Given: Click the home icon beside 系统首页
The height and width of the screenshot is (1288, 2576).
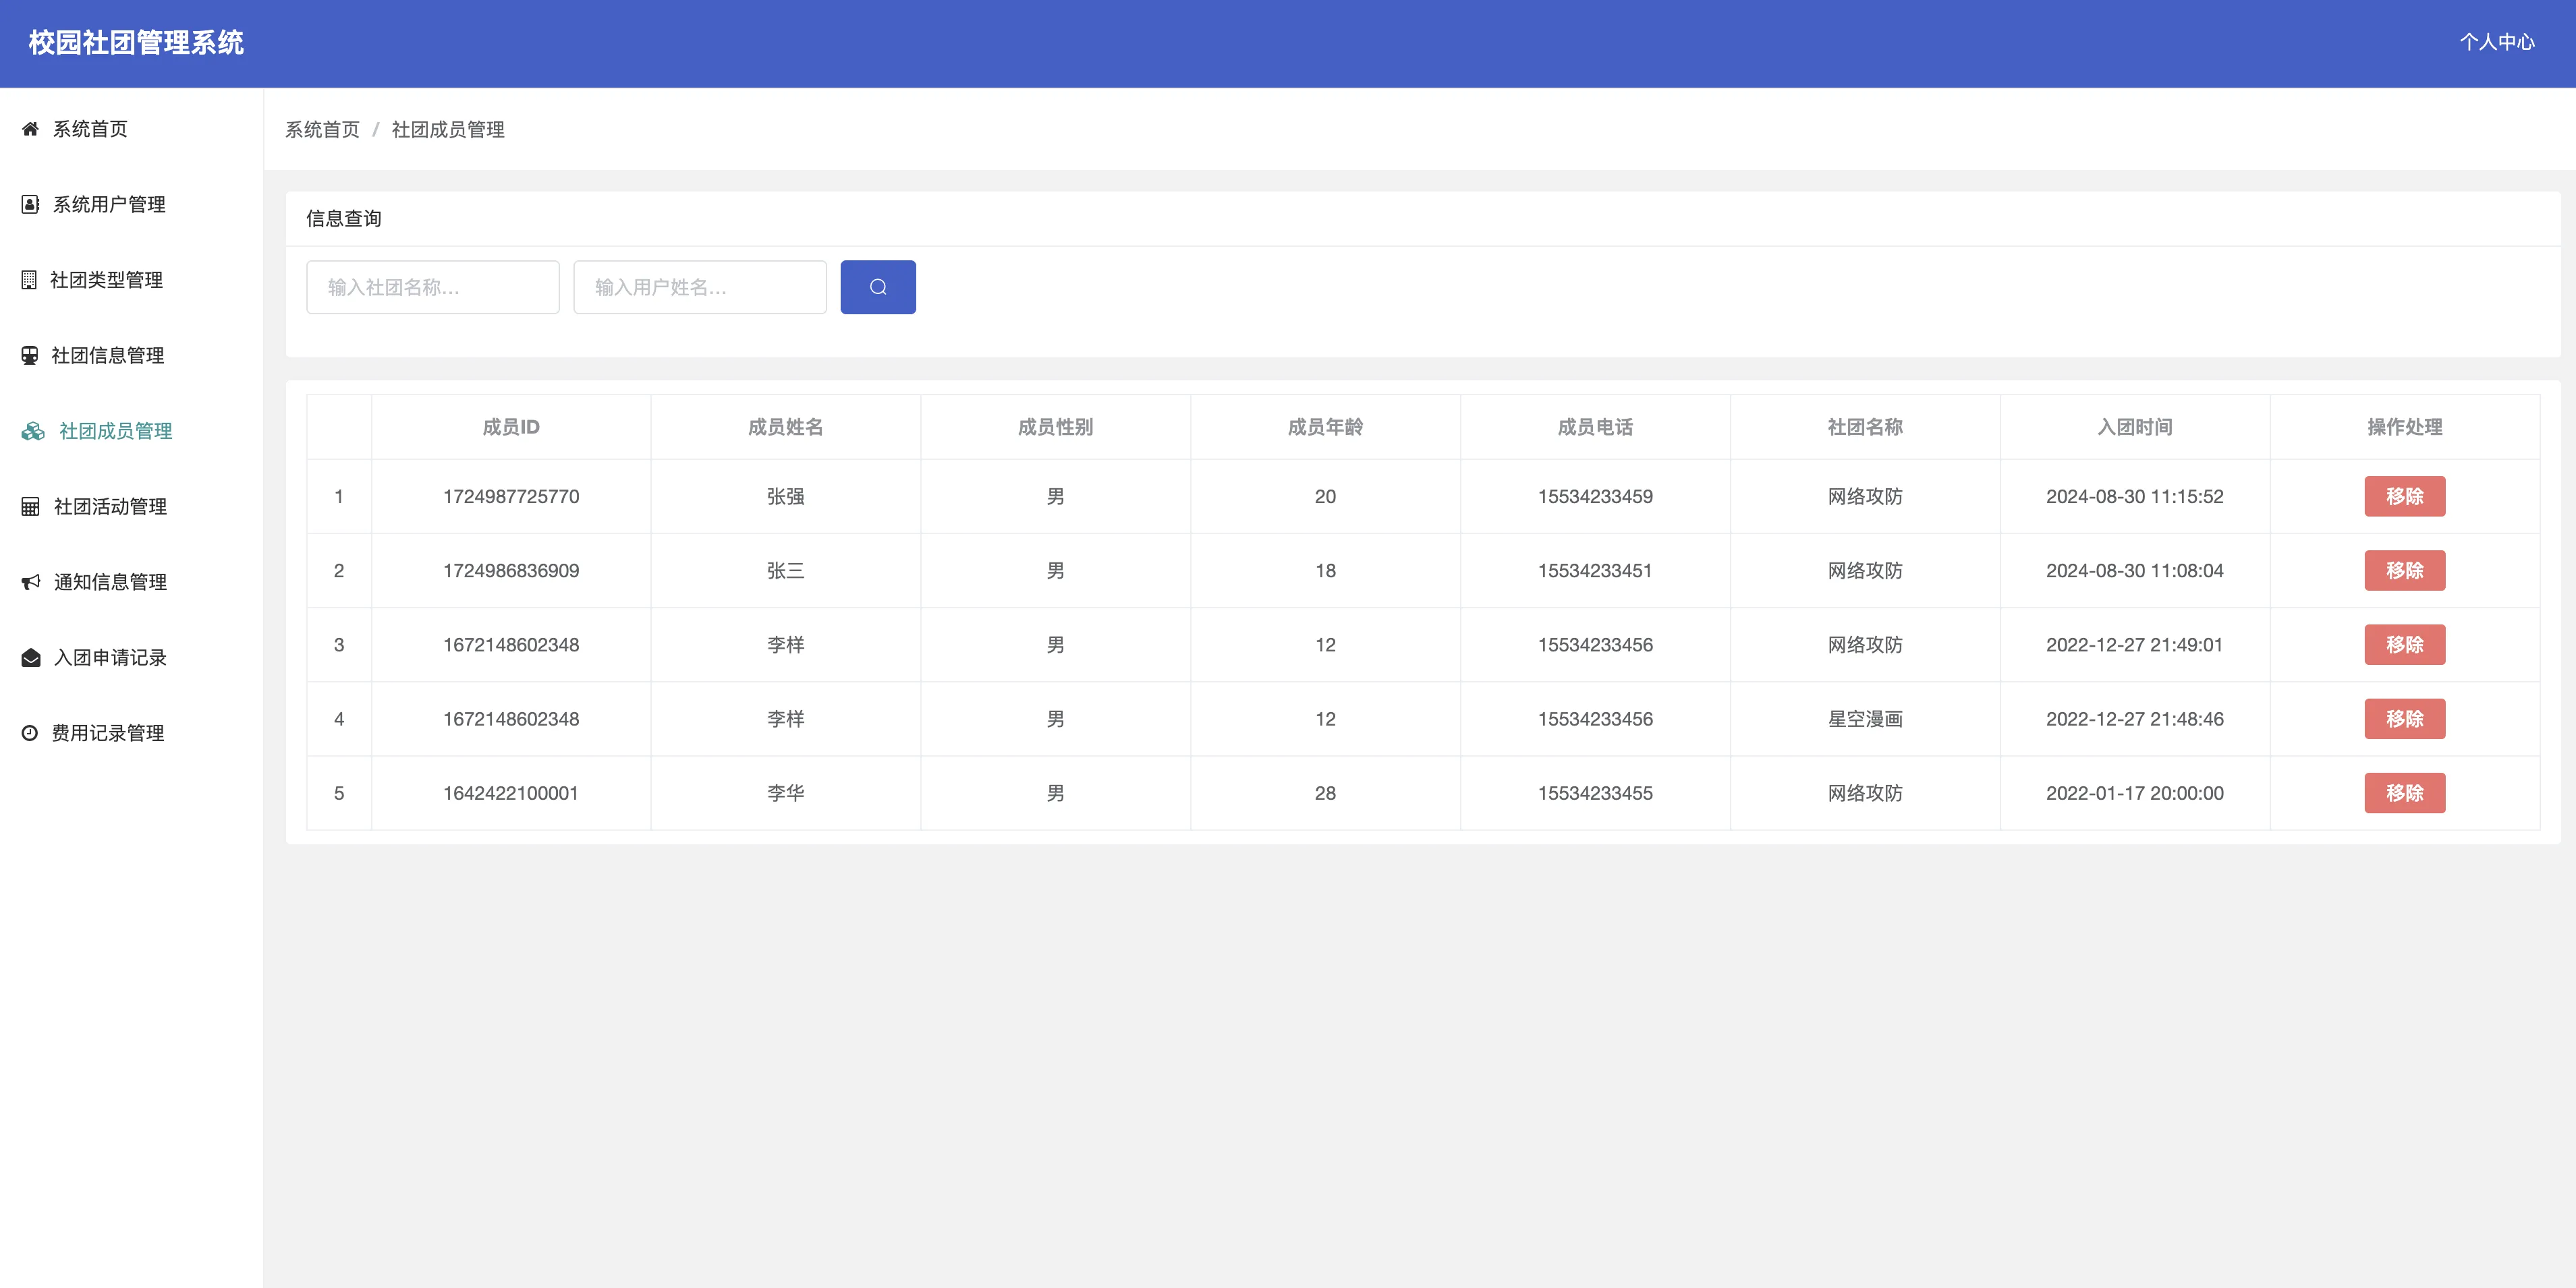Looking at the screenshot, I should [x=30, y=129].
